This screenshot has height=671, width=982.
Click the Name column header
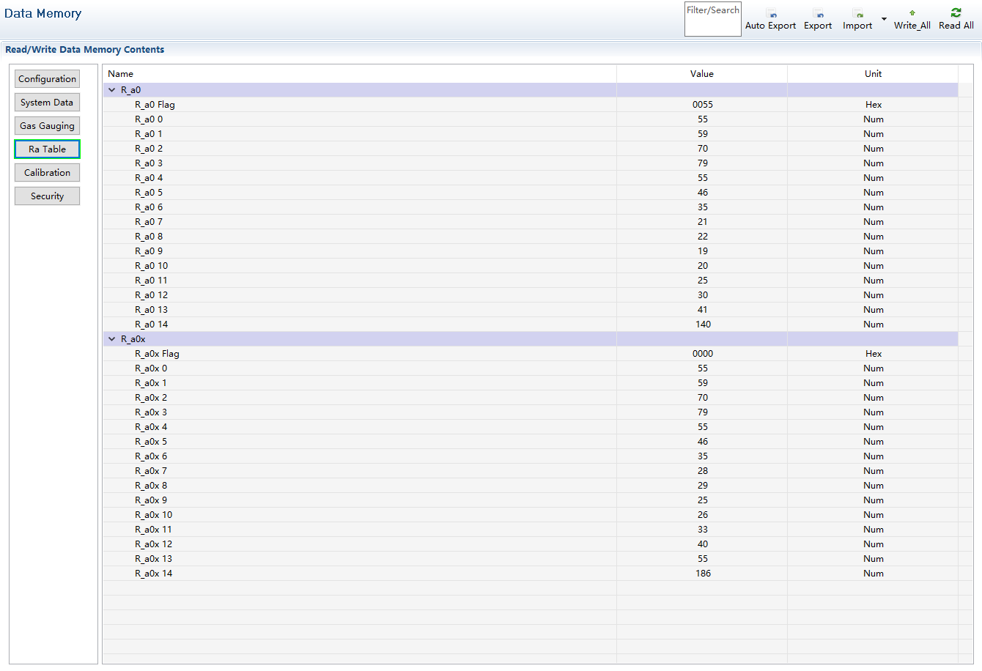tap(360, 74)
